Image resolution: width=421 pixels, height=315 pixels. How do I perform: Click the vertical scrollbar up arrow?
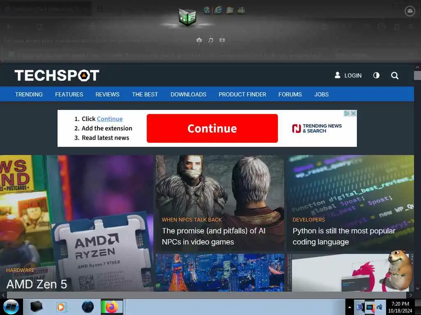coord(418,67)
